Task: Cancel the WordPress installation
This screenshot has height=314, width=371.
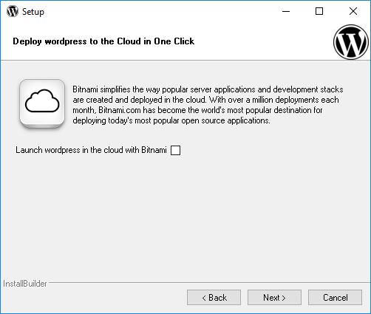Action: point(335,298)
